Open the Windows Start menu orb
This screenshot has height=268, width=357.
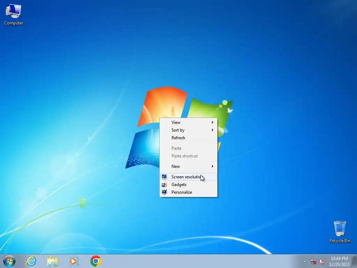pyautogui.click(x=9, y=261)
